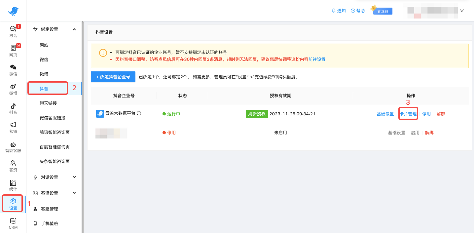Open the 营销 marketing section
This screenshot has height=233, width=474.
13,127
